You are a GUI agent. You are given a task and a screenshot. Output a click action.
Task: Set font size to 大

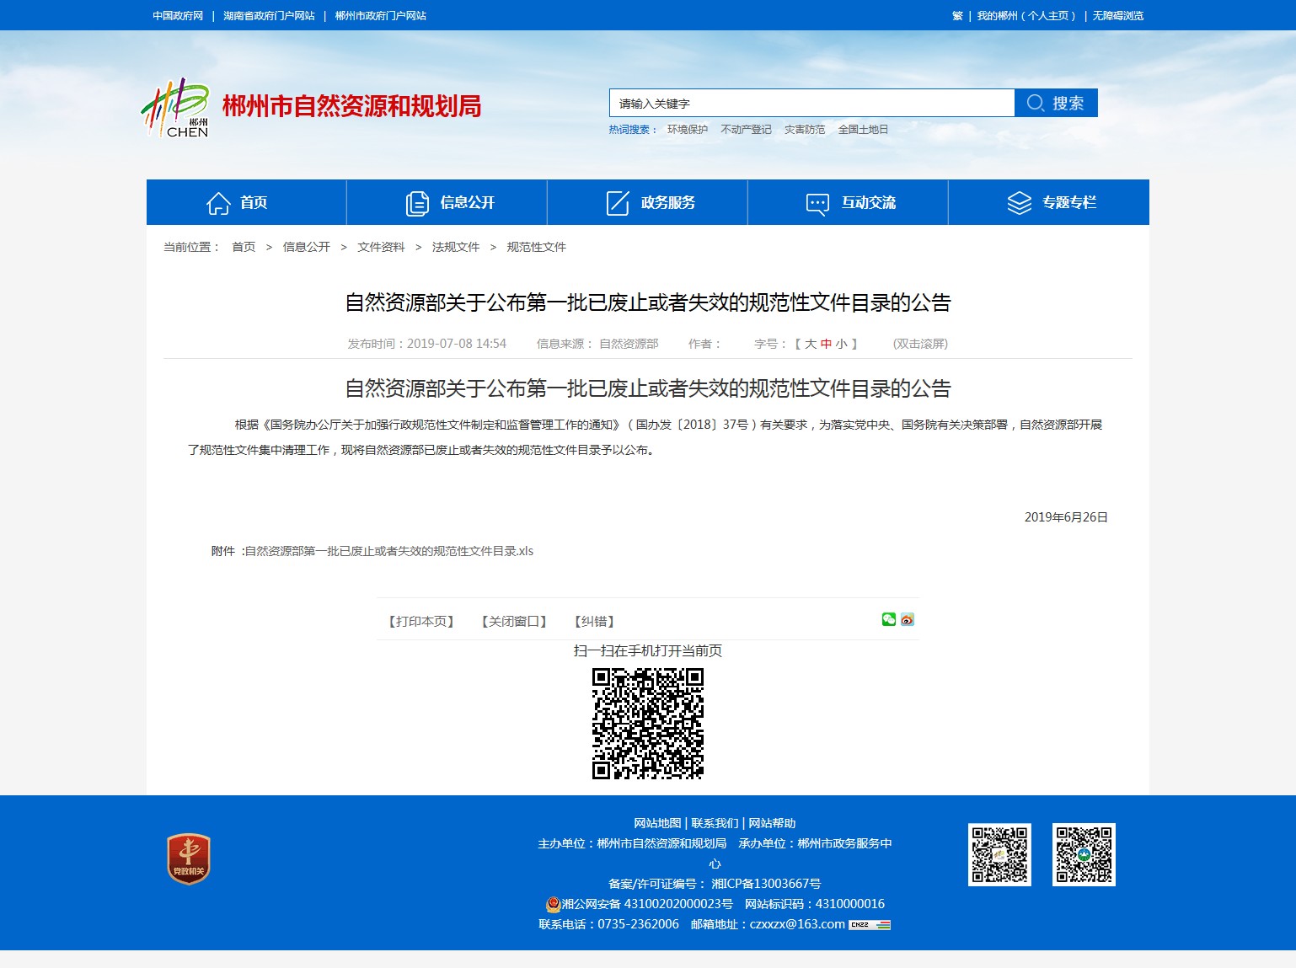tap(811, 344)
